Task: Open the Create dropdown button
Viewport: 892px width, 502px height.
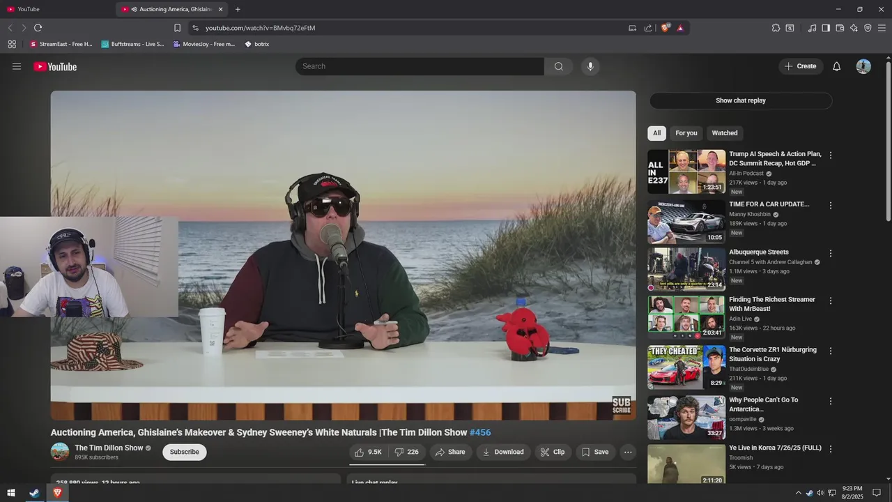Action: 801,66
